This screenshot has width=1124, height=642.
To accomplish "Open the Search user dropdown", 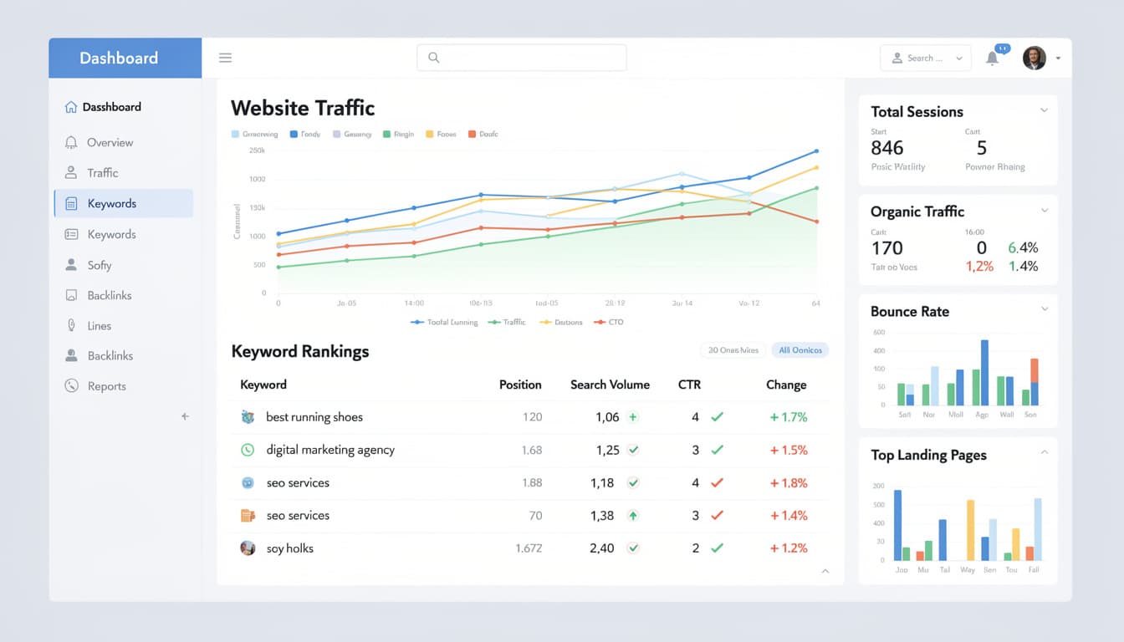I will (x=926, y=58).
